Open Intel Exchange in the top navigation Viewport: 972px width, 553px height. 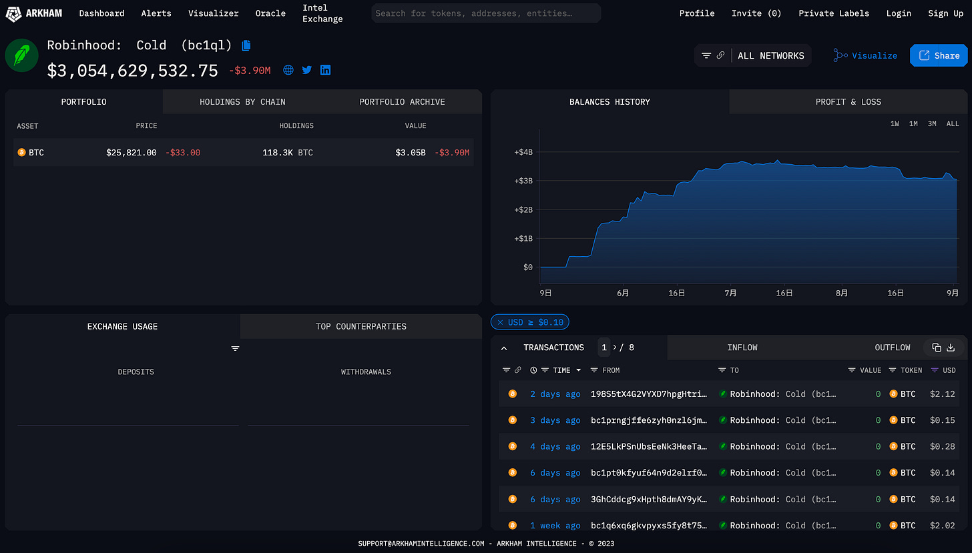[x=322, y=13]
